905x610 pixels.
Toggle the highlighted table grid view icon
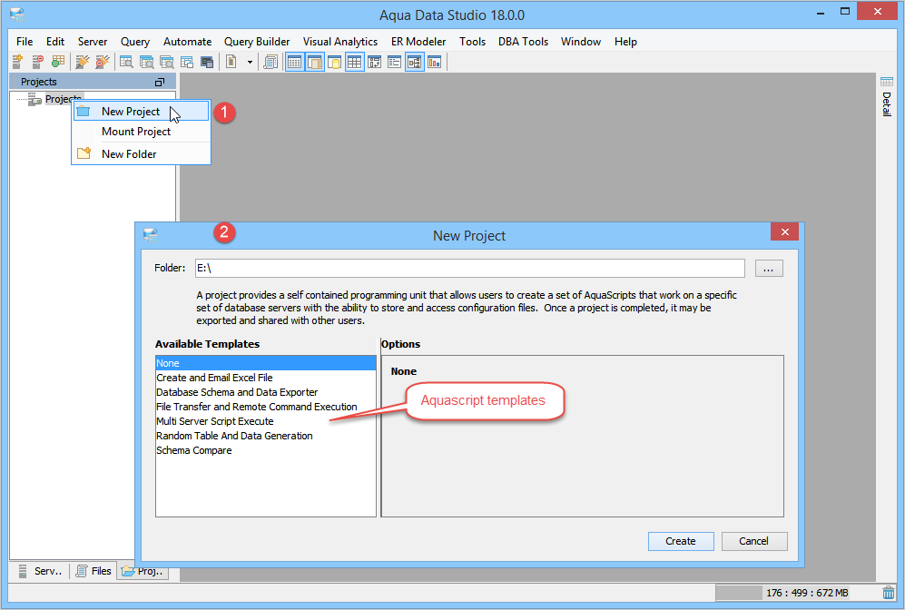[x=354, y=62]
